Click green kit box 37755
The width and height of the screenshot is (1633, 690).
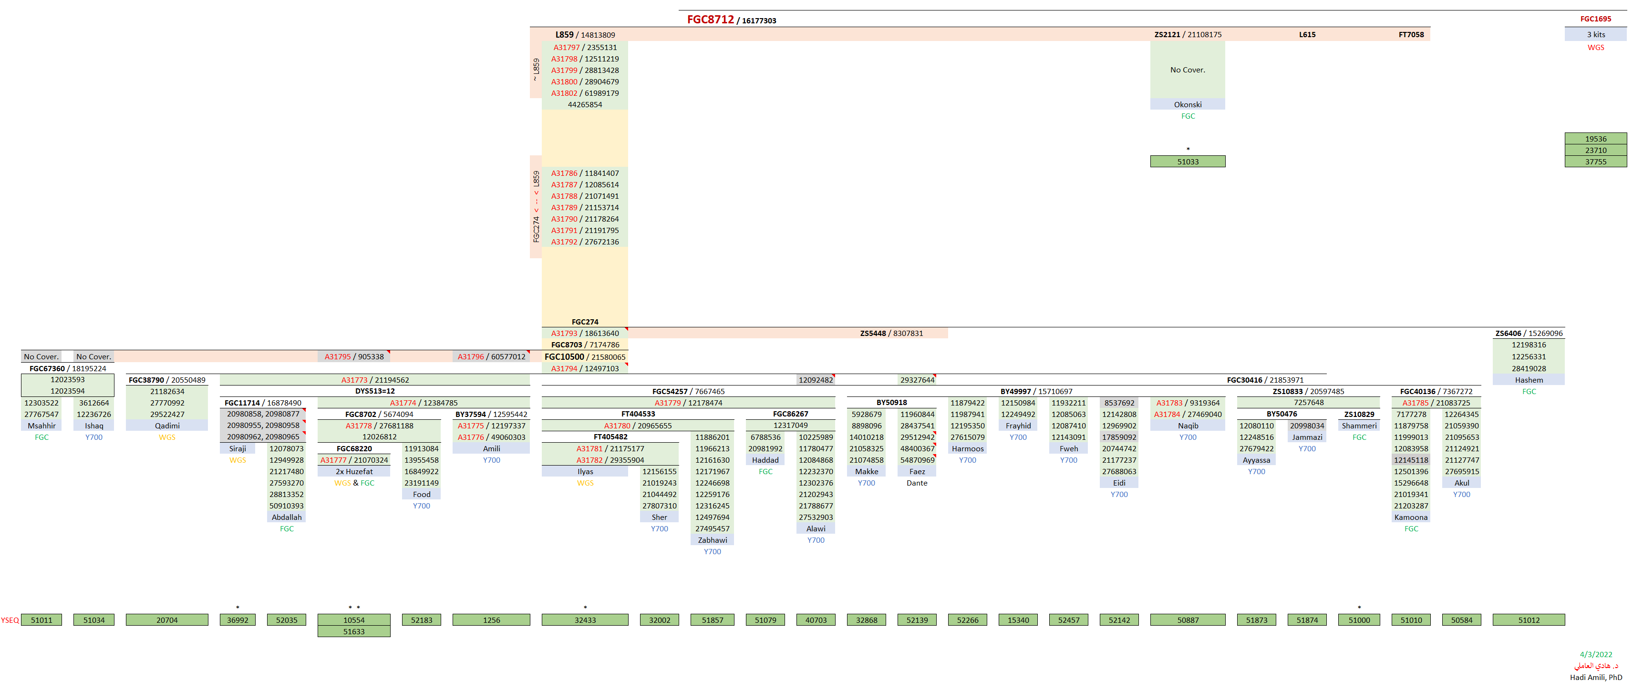point(1595,162)
